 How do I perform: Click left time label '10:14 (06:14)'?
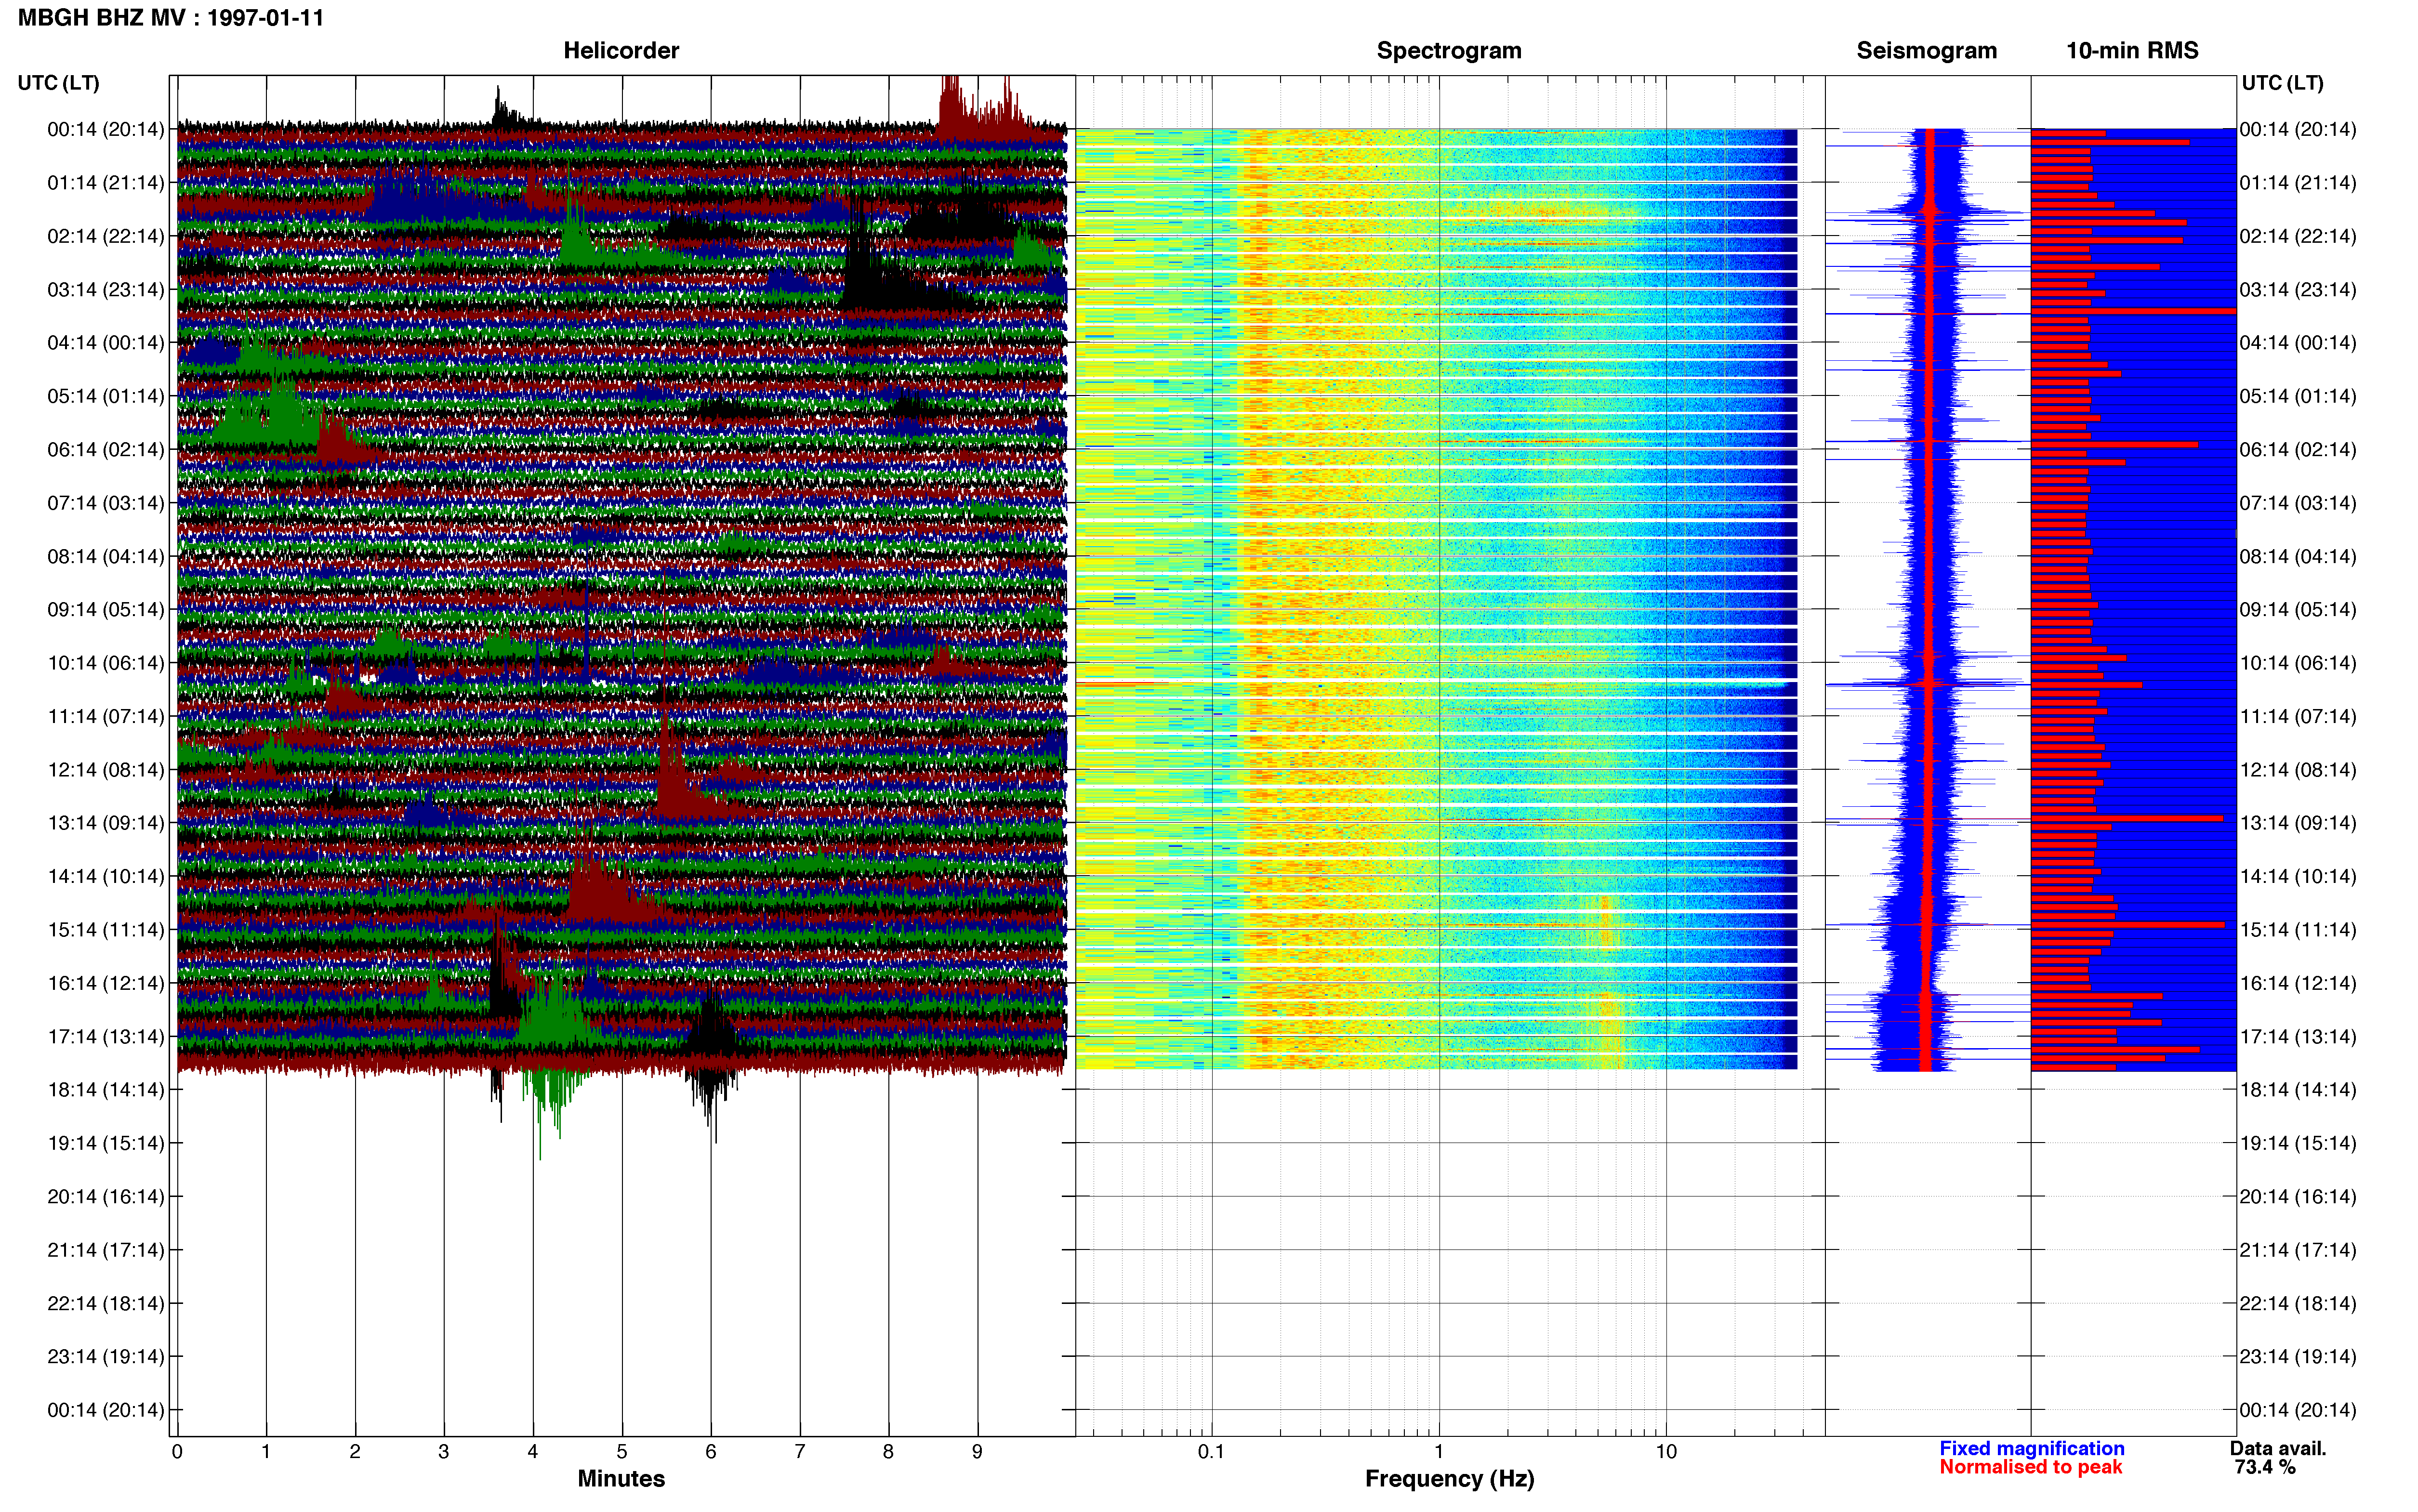click(105, 663)
